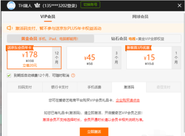
Task: Choose the ¥45 three-month plan card
Action: pyautogui.click(x=94, y=58)
